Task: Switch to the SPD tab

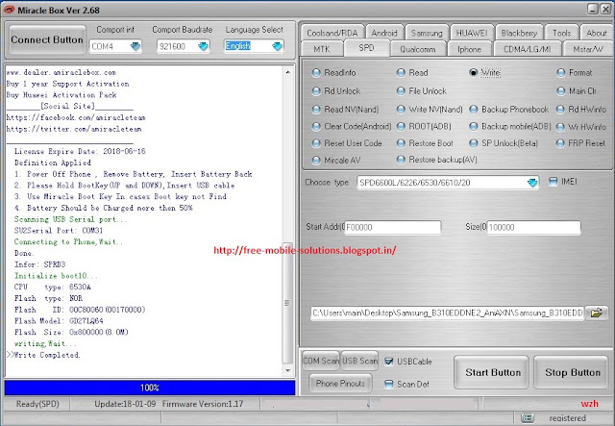Action: pyautogui.click(x=366, y=48)
